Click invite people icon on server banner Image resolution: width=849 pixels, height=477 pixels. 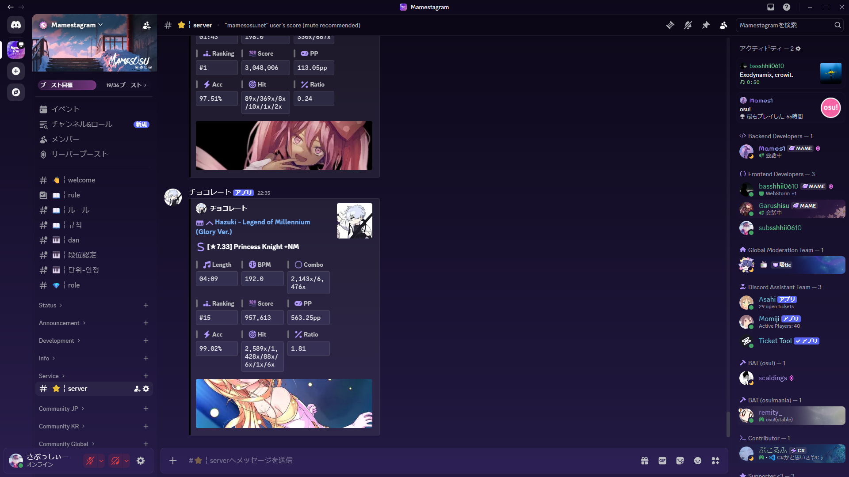click(146, 26)
